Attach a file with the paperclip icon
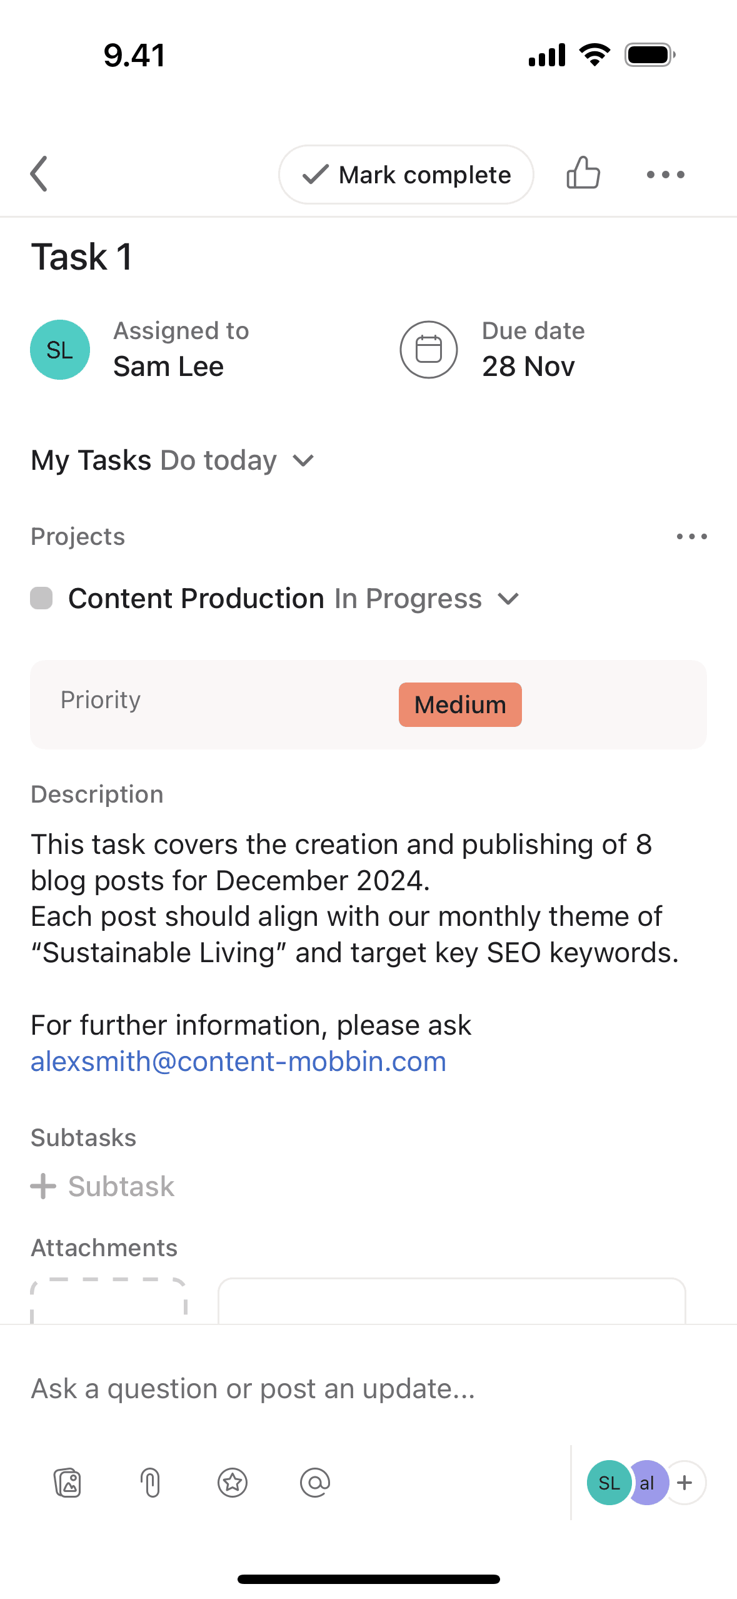Screen dimensions: 737x1599 pos(150,1483)
